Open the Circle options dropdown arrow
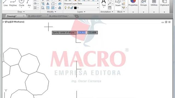 (21, 7)
